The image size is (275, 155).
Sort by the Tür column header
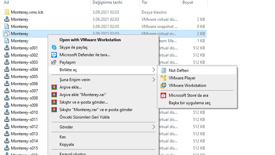point(145,2)
